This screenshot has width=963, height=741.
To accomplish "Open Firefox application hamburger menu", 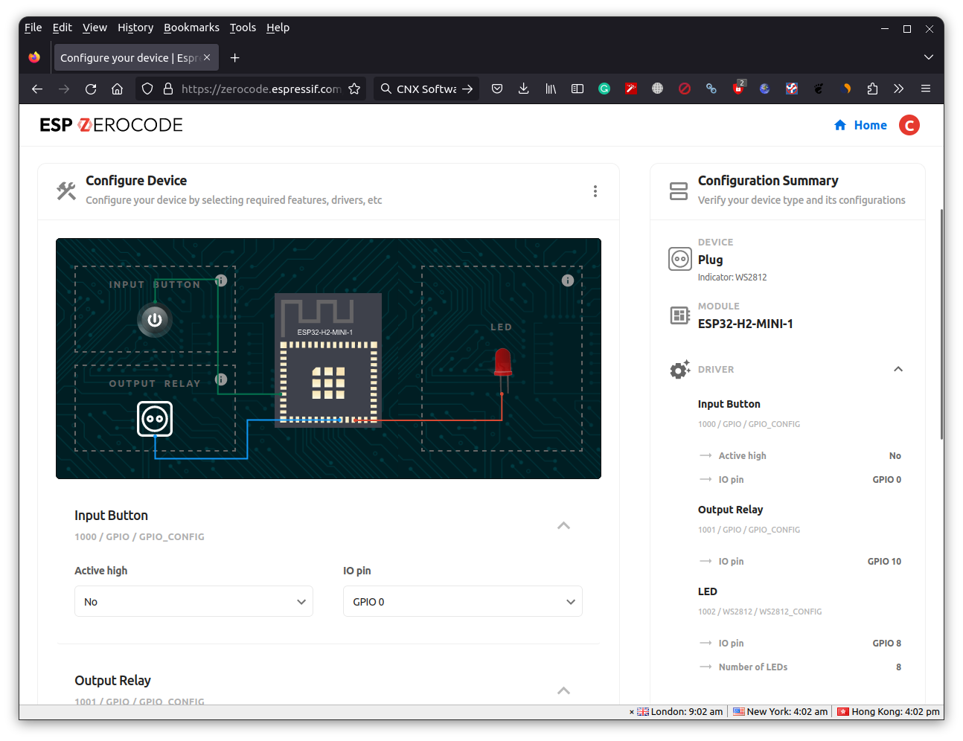I will pos(926,89).
